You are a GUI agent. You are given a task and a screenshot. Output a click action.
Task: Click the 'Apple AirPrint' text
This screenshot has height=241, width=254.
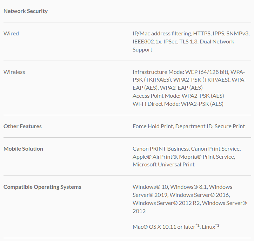[x=154, y=157]
